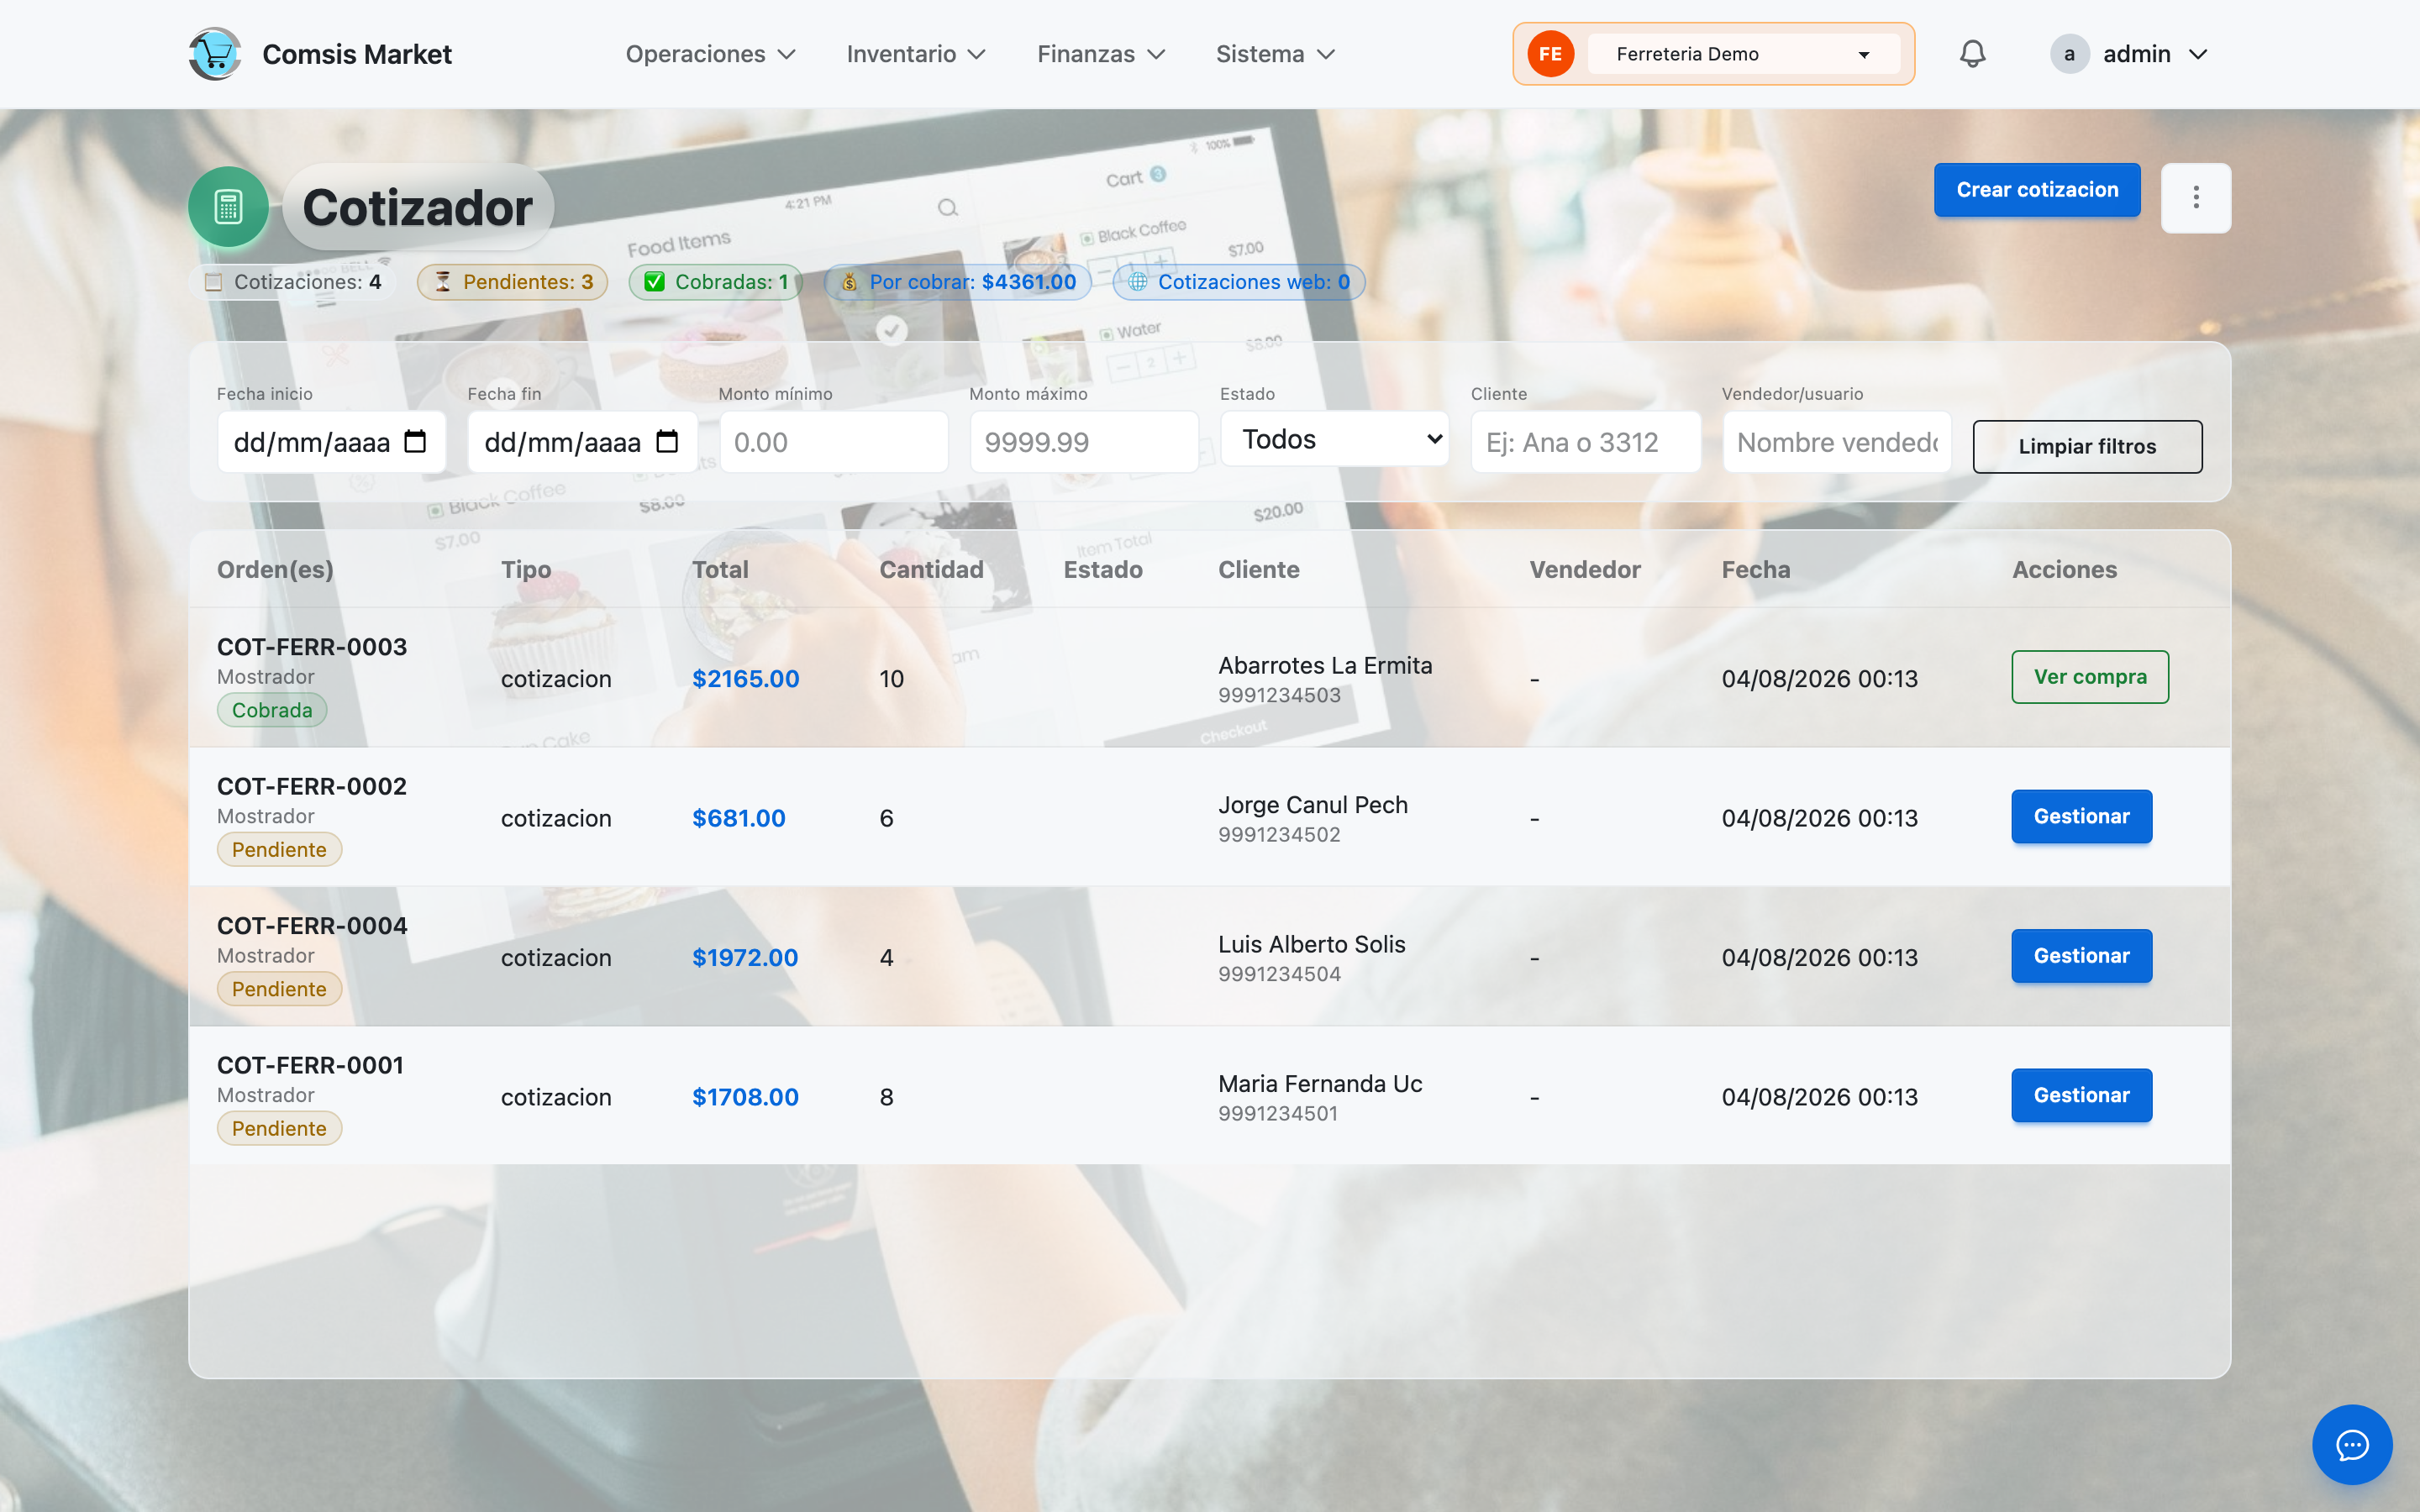Click the Cotizaciones: 4 badge
Viewport: 2420px width, 1512px height.
coord(292,282)
